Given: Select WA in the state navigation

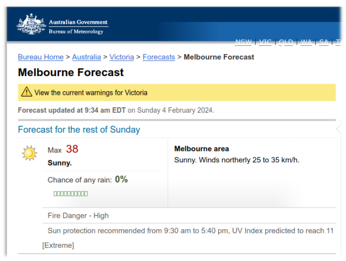Looking at the screenshot, I should pyautogui.click(x=306, y=42).
